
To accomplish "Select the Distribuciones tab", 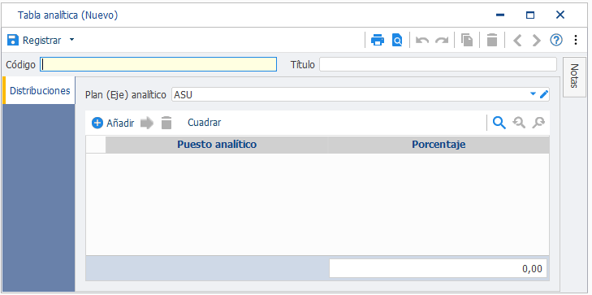I will tap(40, 91).
